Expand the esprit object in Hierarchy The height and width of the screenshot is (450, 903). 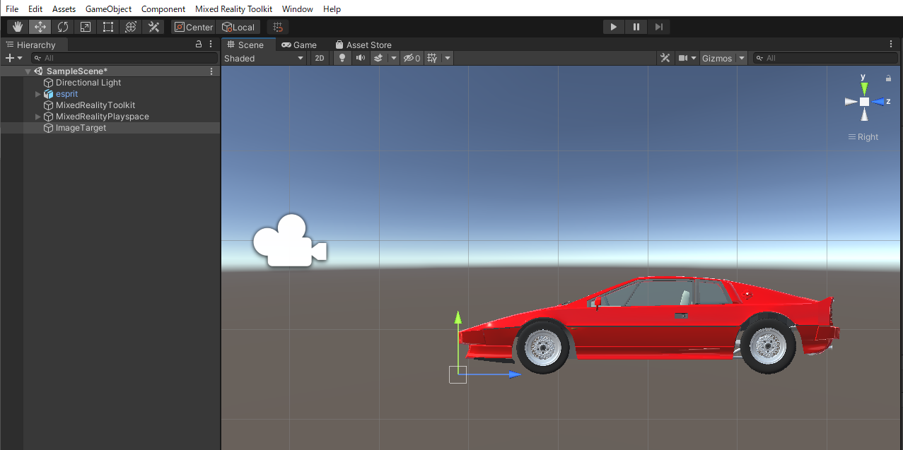pos(38,94)
